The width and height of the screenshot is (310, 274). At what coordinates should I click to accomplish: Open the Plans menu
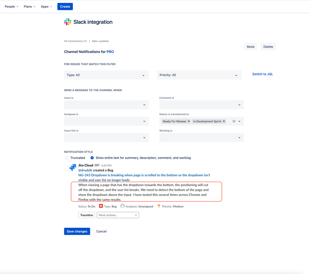pyautogui.click(x=30, y=7)
